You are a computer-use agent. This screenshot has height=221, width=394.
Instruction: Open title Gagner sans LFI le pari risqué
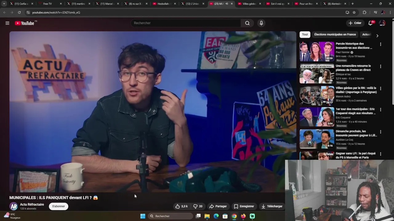point(356,155)
